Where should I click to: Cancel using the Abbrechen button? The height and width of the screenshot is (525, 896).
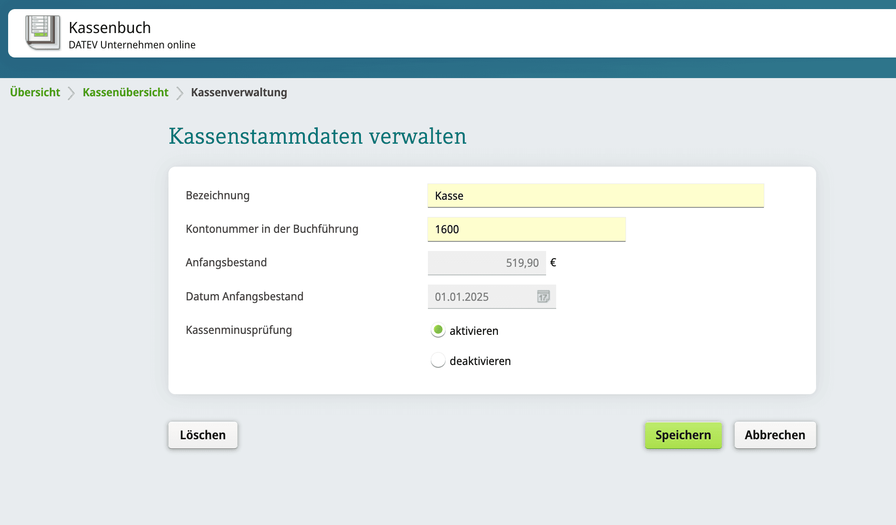[774, 435]
